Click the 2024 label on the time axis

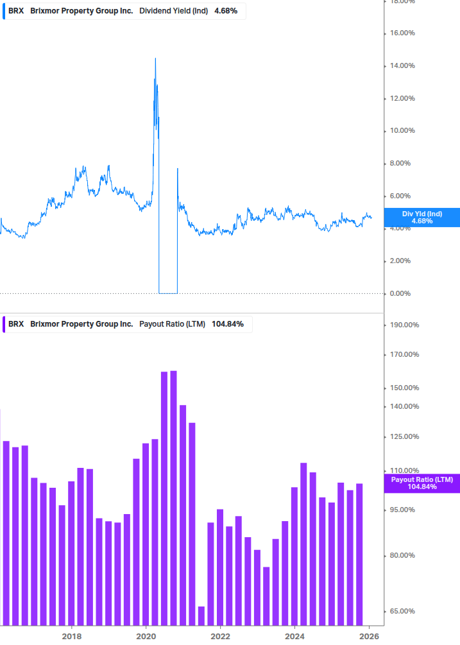294,636
